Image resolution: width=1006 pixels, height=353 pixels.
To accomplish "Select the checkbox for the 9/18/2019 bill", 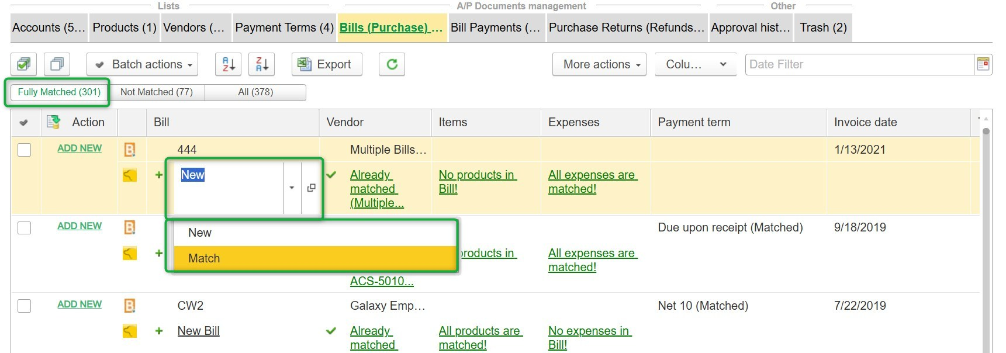I will [x=25, y=227].
